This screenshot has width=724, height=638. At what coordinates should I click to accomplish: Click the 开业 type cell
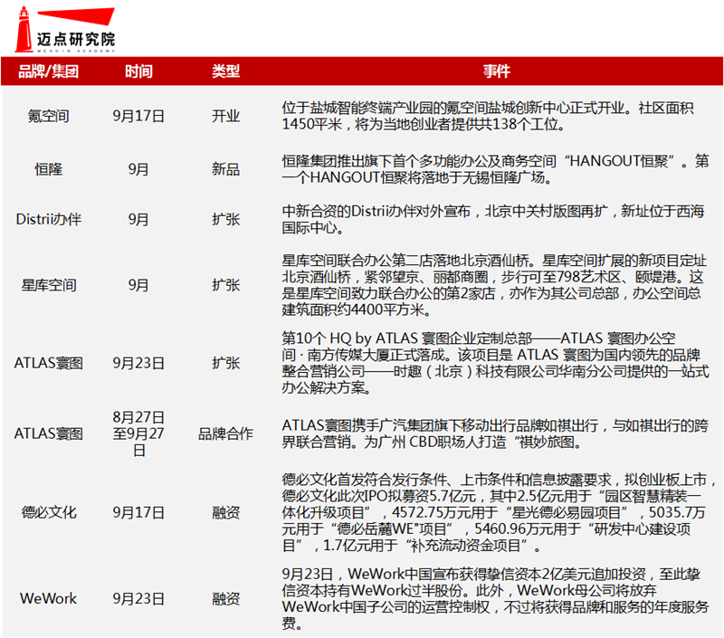tap(225, 116)
